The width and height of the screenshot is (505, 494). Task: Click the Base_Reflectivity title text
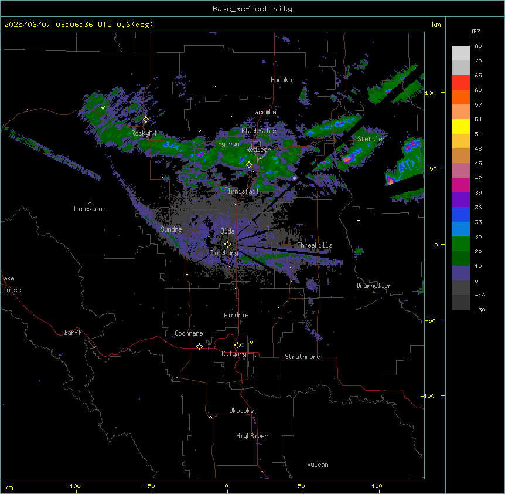click(x=252, y=9)
